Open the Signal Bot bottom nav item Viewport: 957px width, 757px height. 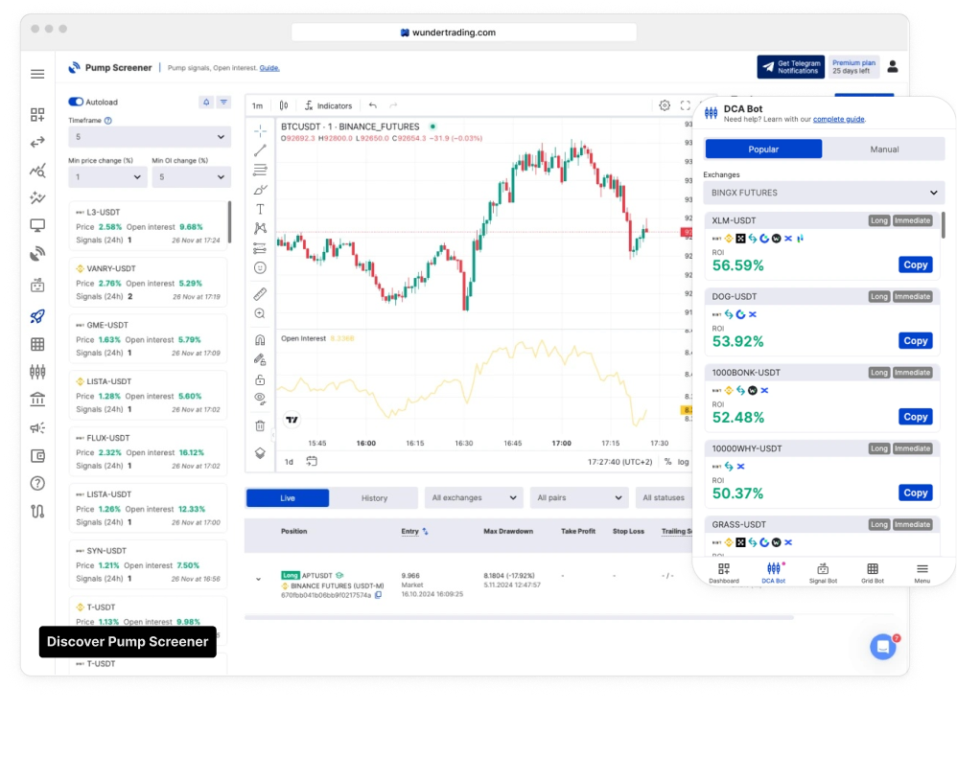click(x=823, y=573)
